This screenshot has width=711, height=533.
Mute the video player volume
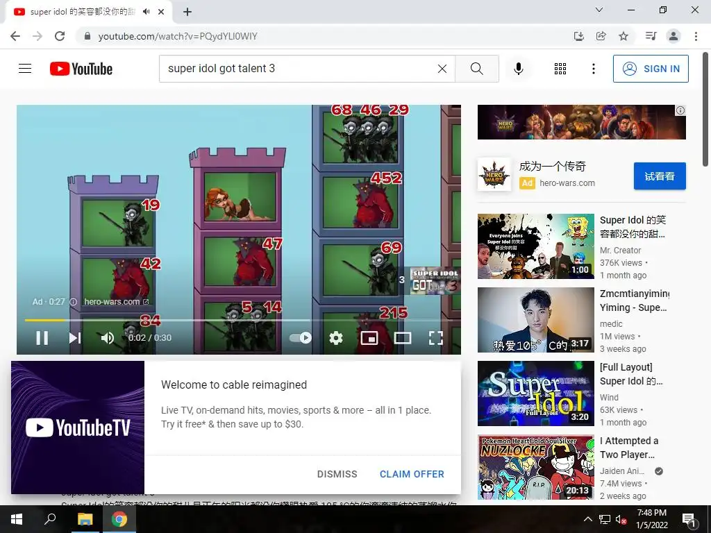[x=108, y=338]
